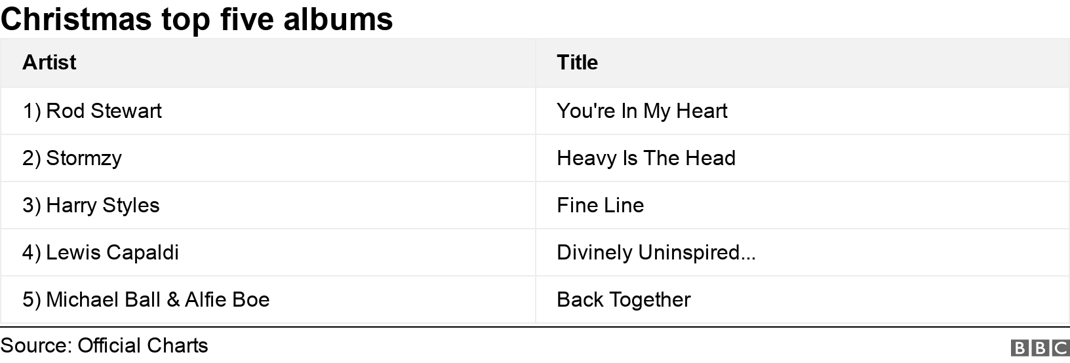Click the Back Together album title
This screenshot has width=1070, height=363.
coord(624,299)
